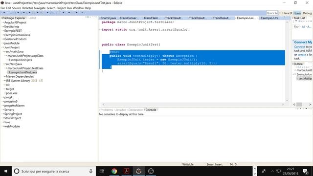Screen dimensions: 313x176
Task: Select the EsempioJun... class in Outline
Action: tap(304, 74)
